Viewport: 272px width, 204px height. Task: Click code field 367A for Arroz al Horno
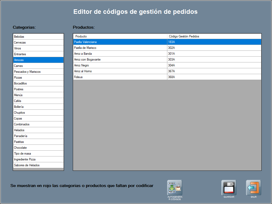click(x=214, y=71)
